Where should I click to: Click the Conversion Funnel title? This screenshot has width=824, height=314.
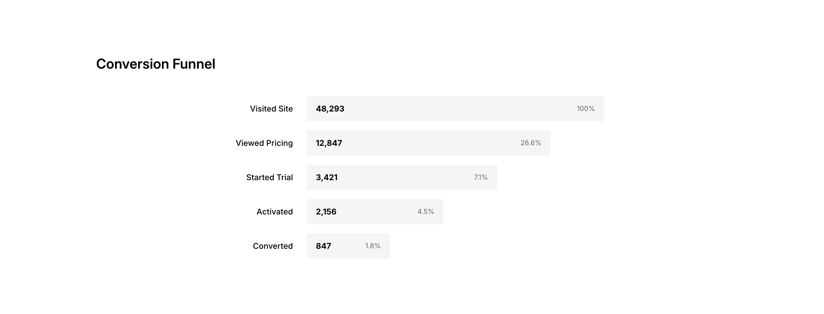155,64
